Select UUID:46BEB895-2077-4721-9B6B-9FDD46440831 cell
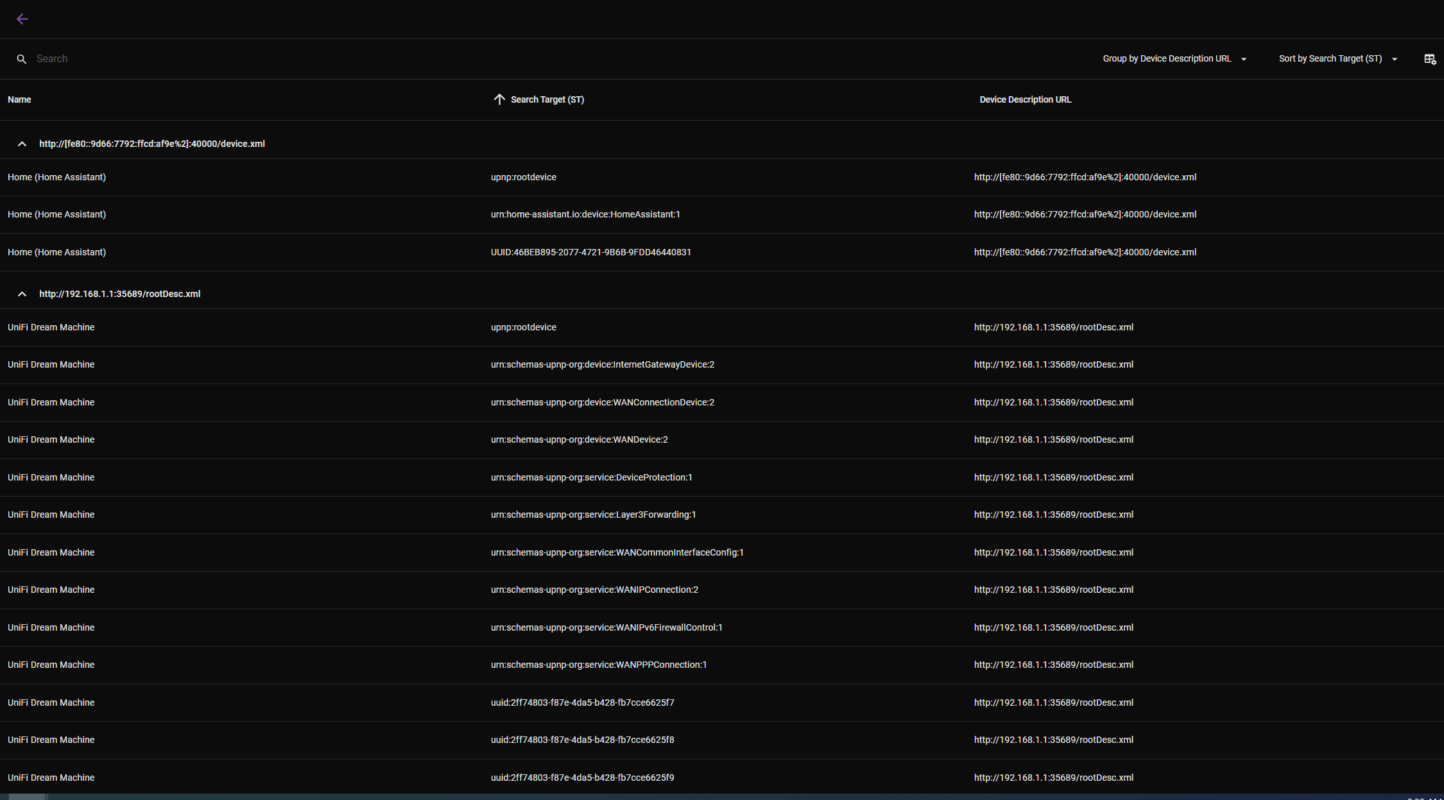 [591, 252]
